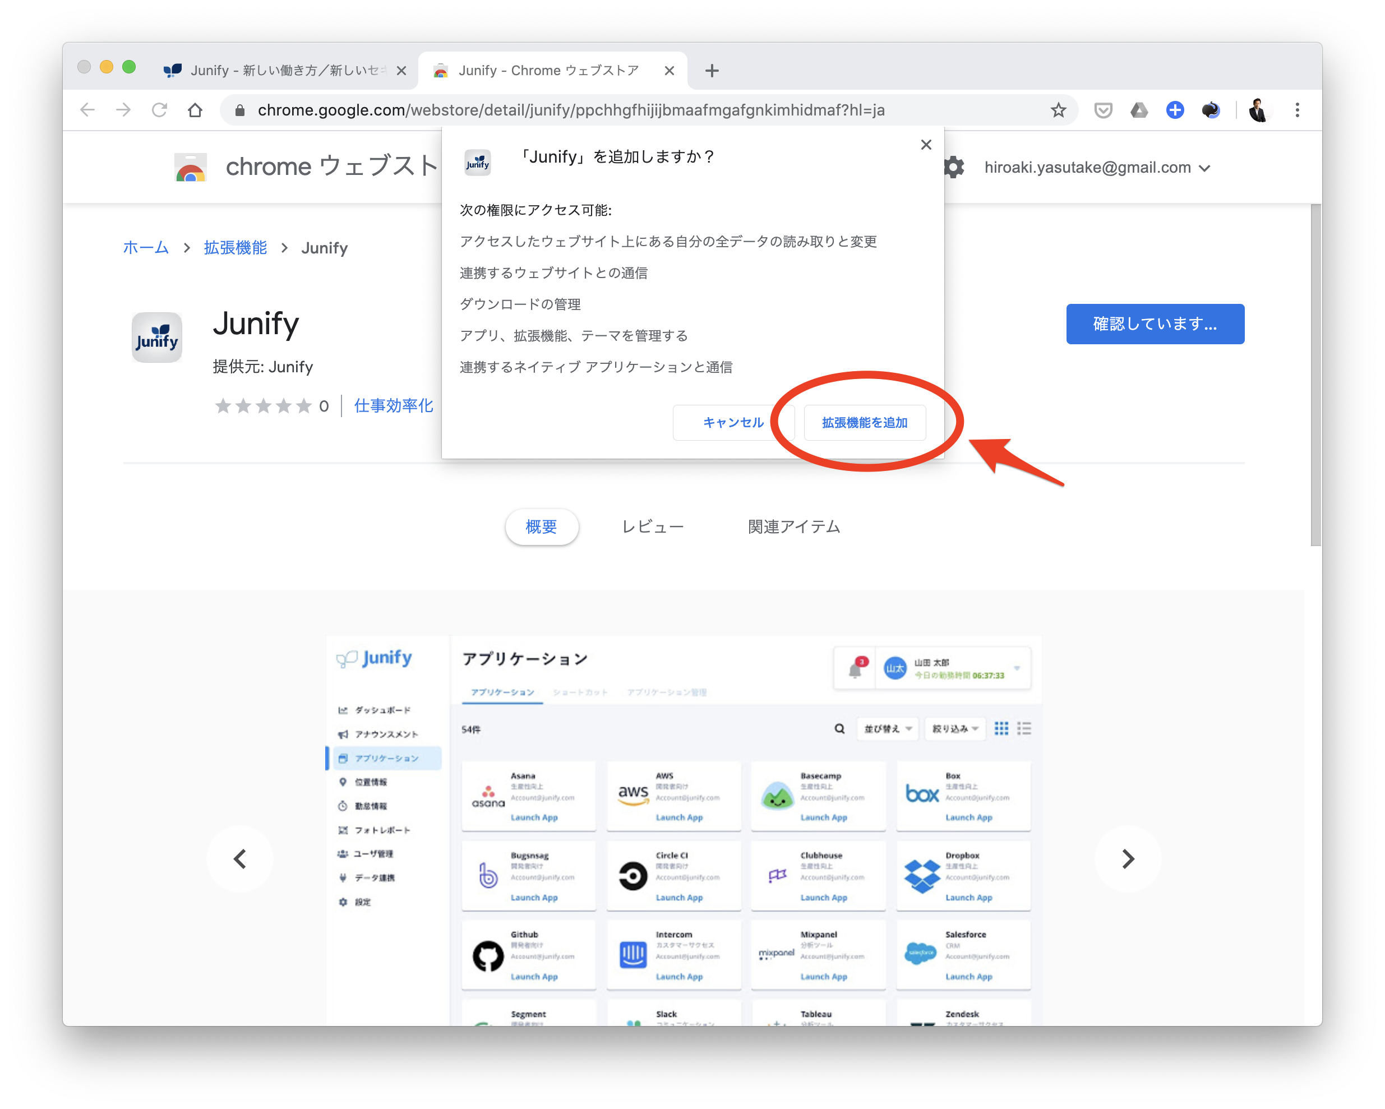1385x1109 pixels.
Task: Go to browser home icon
Action: click(x=195, y=110)
